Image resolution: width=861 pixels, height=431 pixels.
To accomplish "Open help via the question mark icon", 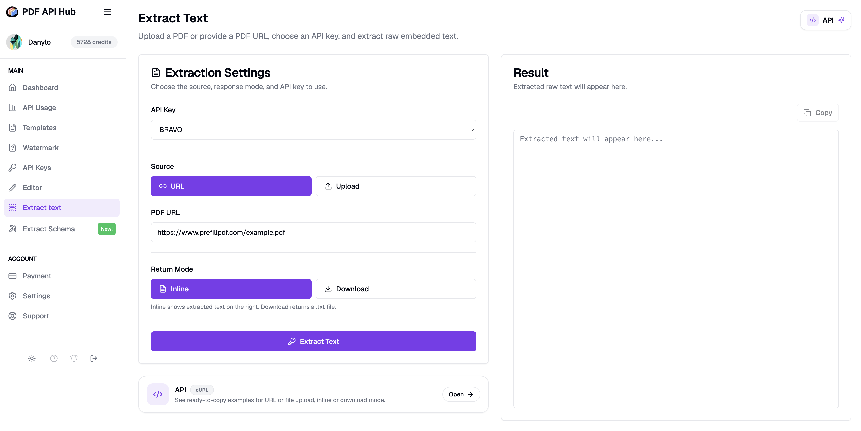I will pos(54,358).
